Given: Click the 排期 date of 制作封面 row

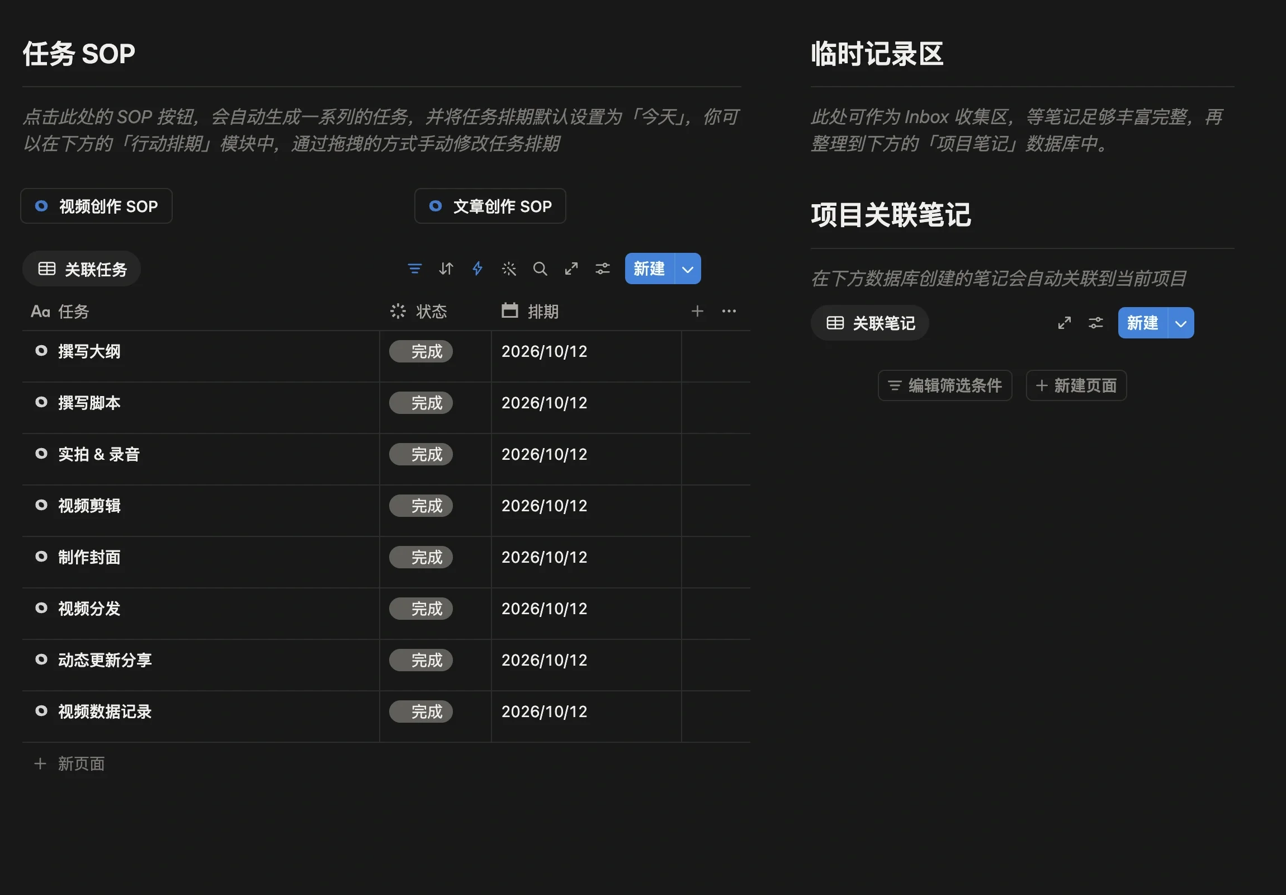Looking at the screenshot, I should [x=544, y=557].
